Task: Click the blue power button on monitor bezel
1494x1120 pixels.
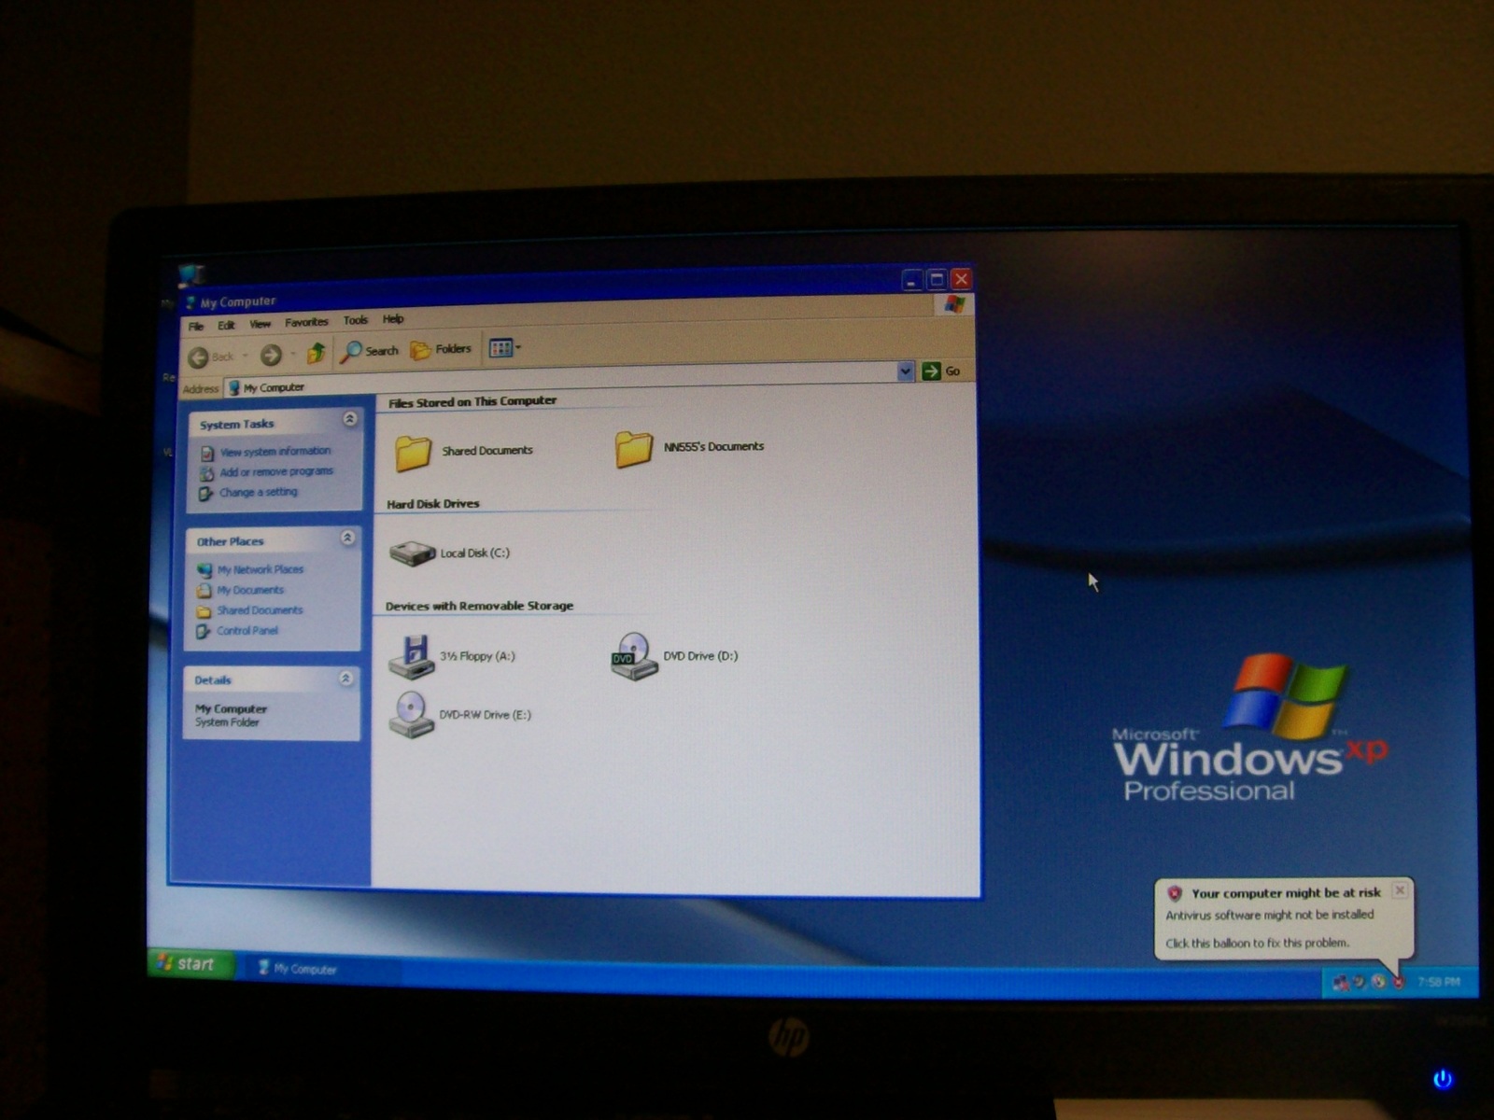Action: point(1443,1080)
